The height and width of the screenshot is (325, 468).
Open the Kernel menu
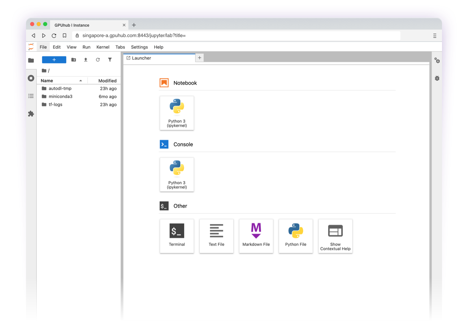[103, 47]
